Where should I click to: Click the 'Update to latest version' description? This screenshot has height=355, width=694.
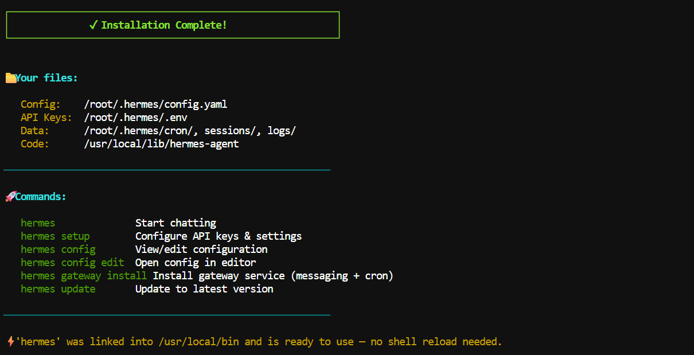[204, 289]
